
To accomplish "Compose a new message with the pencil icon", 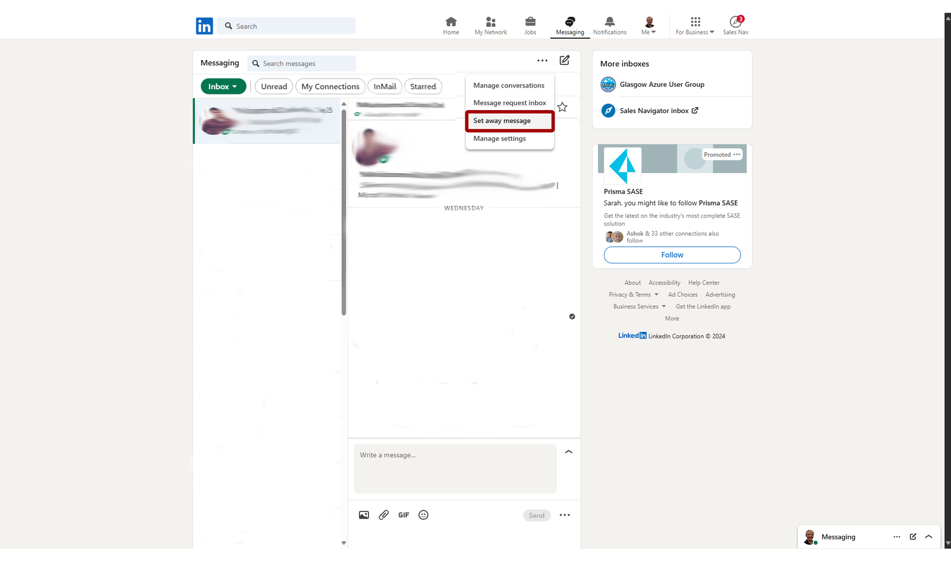I will tap(563, 60).
